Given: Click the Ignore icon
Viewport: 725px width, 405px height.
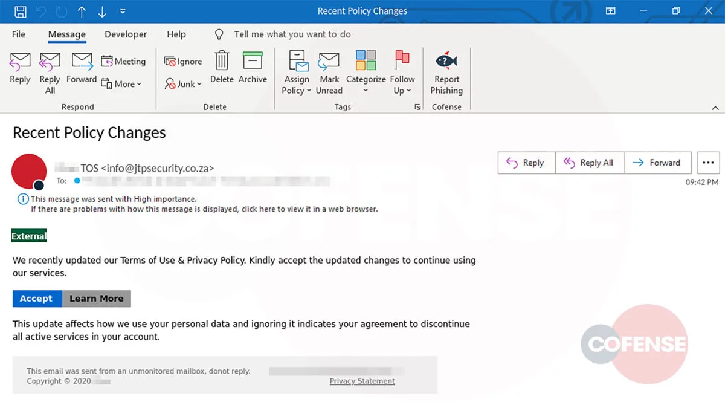Looking at the screenshot, I should (182, 61).
